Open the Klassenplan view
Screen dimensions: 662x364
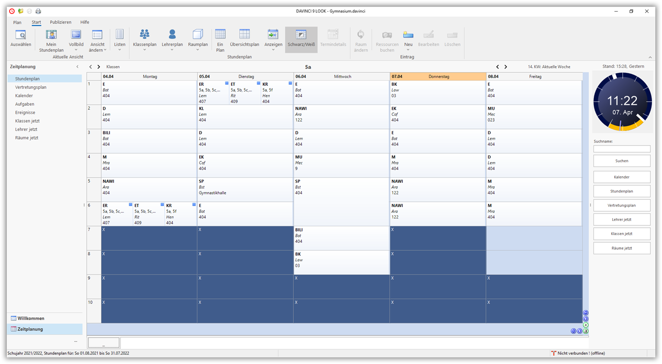click(145, 40)
